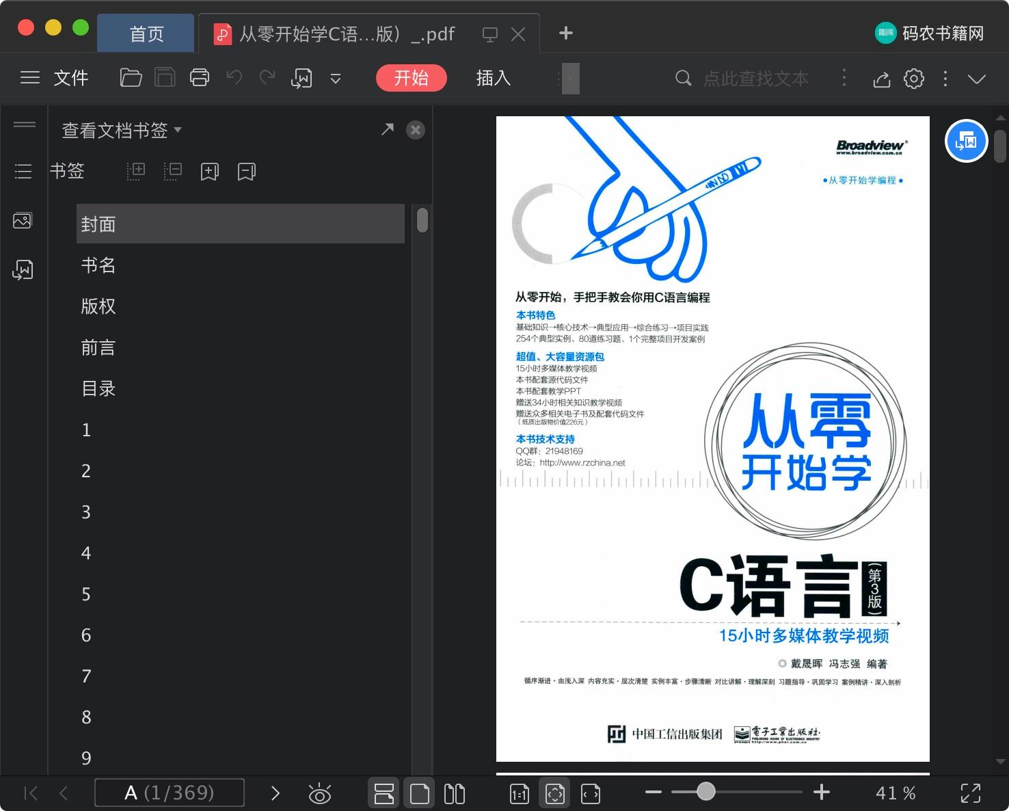Toggle eye protection mode icon
The width and height of the screenshot is (1009, 811).
click(x=320, y=793)
